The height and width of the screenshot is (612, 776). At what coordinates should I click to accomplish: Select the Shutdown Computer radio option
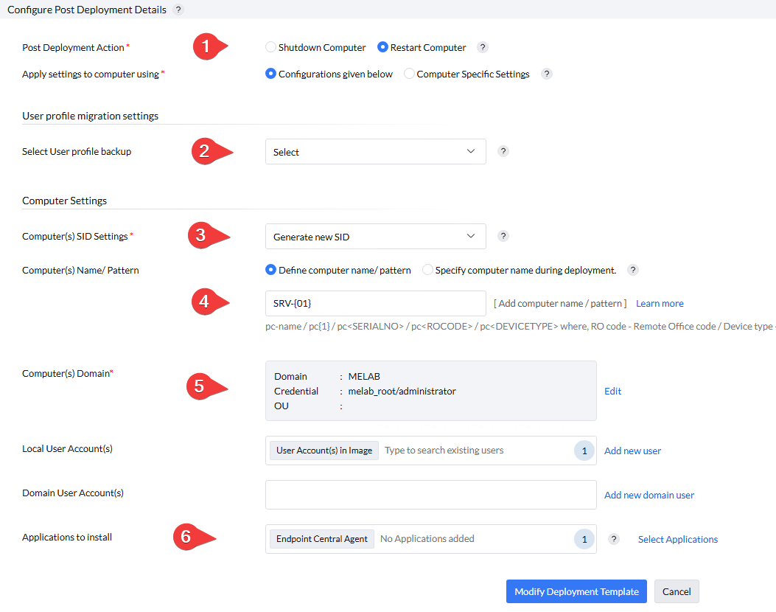(x=270, y=47)
